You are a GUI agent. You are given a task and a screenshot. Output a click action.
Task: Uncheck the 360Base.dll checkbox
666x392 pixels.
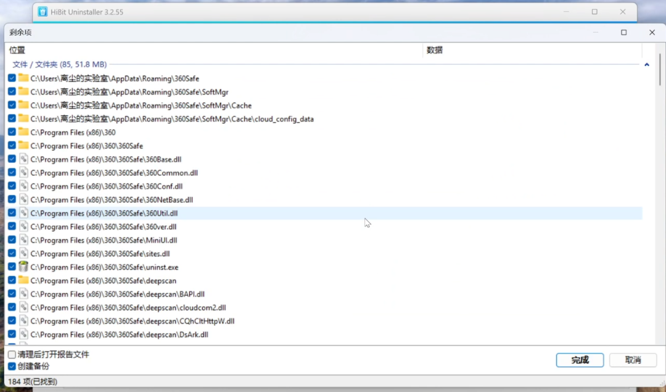pos(12,159)
